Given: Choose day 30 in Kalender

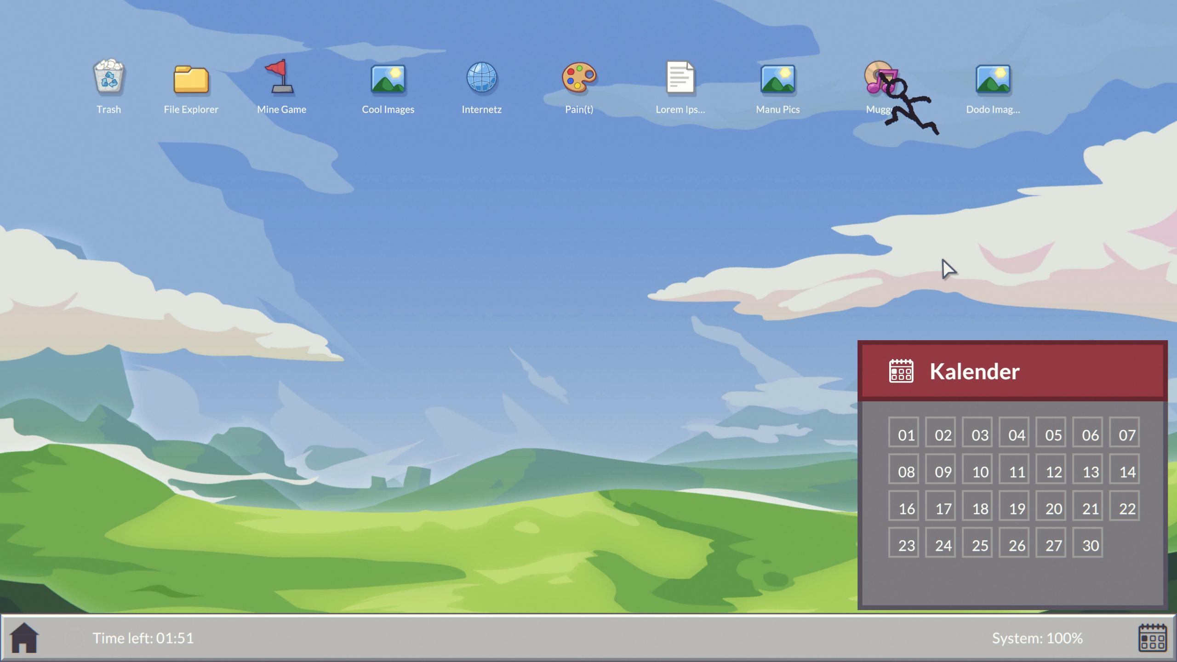Looking at the screenshot, I should pyautogui.click(x=1087, y=542).
